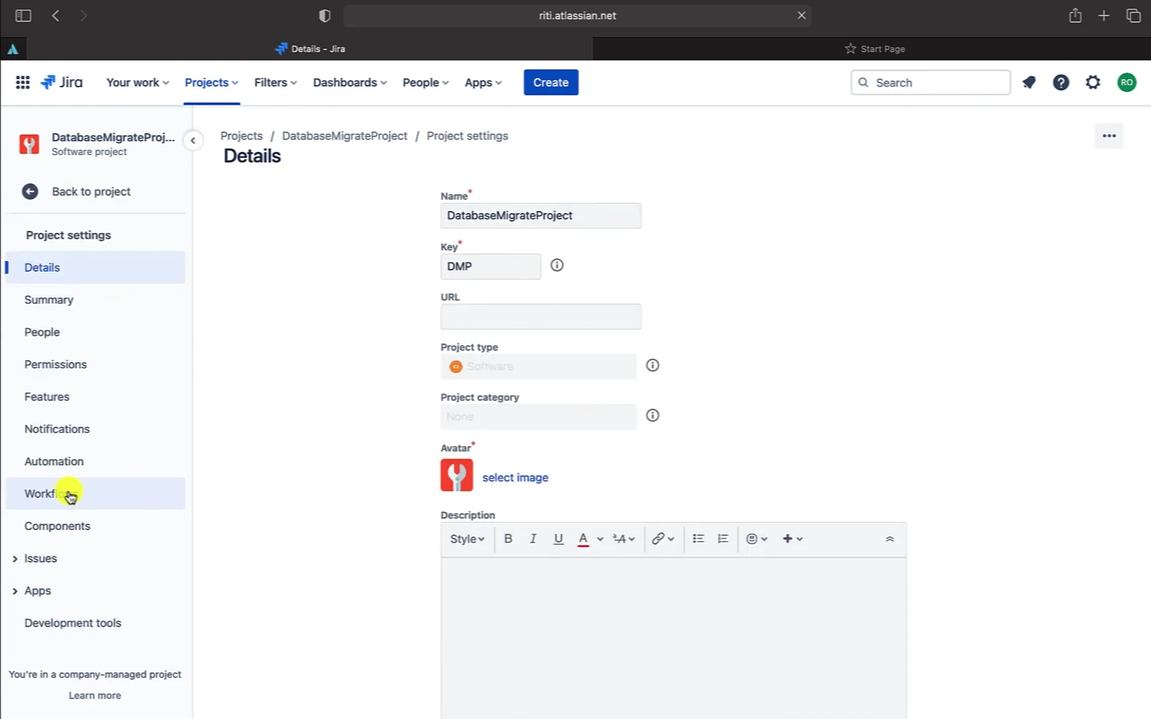Screen dimensions: 1151x719
Task: Insert numbered list in description
Action: pos(723,539)
